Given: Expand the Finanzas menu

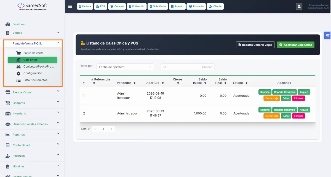Looking at the screenshot, I should coord(32,156).
